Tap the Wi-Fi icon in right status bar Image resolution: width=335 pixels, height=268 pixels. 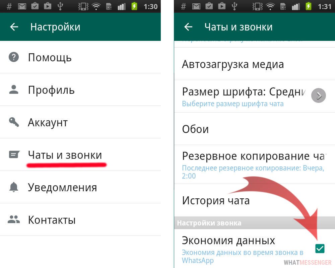(270, 6)
